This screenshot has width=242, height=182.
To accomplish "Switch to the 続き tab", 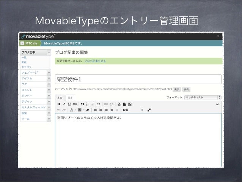I will pyautogui.click(x=70, y=98).
